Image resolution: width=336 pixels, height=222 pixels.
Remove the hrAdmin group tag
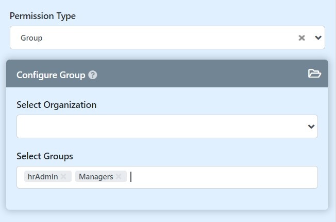(x=63, y=177)
